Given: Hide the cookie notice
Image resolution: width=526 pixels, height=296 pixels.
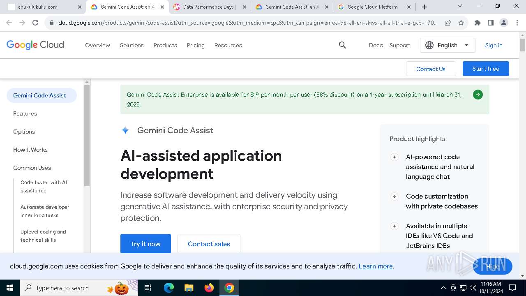Looking at the screenshot, I should tap(492, 266).
